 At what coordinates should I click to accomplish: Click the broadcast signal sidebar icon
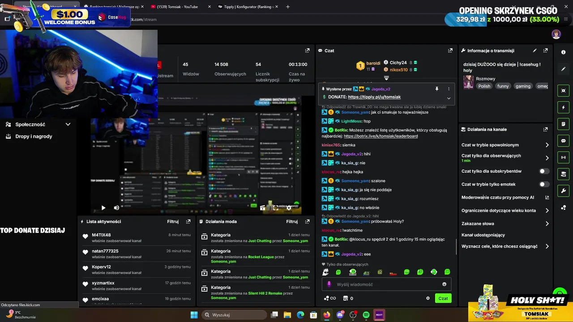click(563, 157)
